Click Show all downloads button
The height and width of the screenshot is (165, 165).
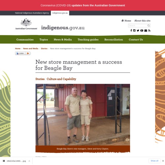pyautogui.click(x=154, y=161)
